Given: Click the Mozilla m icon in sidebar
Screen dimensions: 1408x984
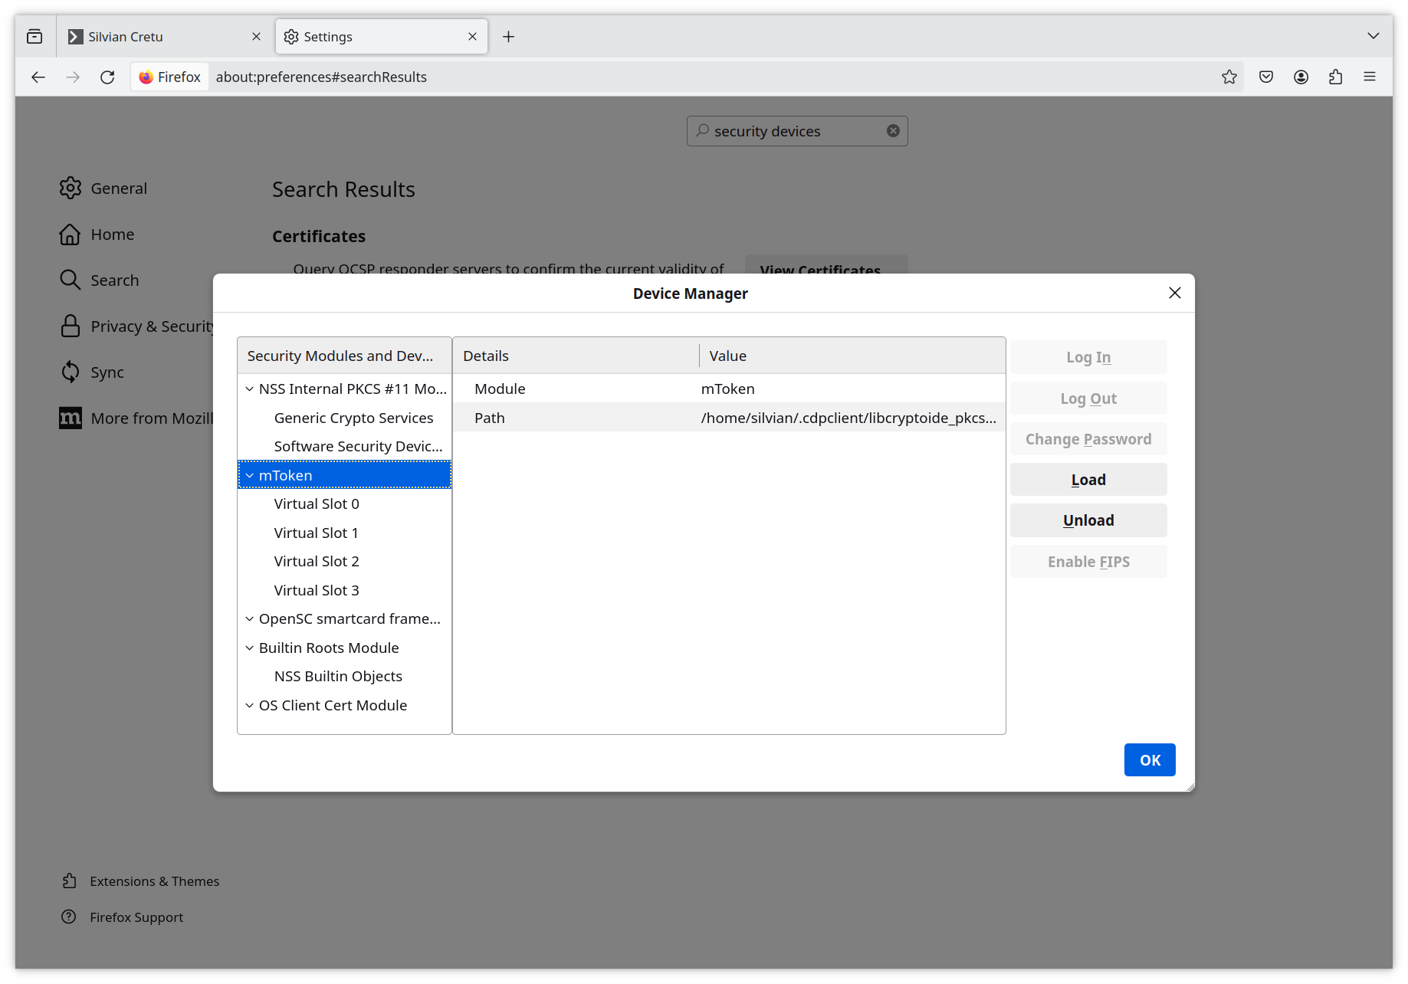Looking at the screenshot, I should (x=70, y=418).
